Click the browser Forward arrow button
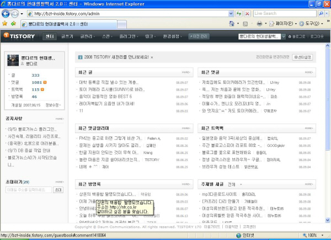Image resolution: width=331 pixels, height=240 pixels. [x=14, y=14]
